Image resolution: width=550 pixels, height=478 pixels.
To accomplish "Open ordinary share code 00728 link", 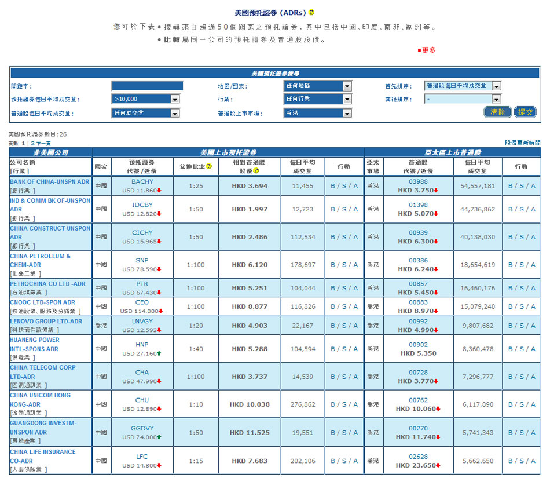I will [418, 373].
